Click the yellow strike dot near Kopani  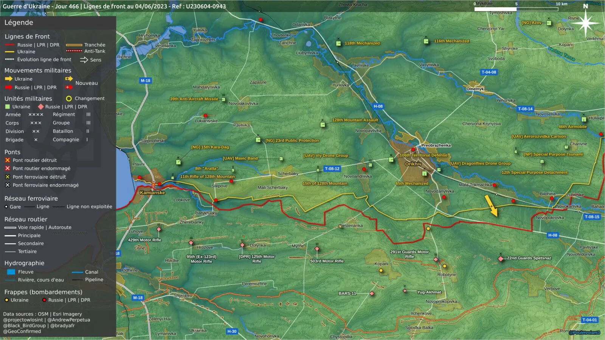click(381, 270)
